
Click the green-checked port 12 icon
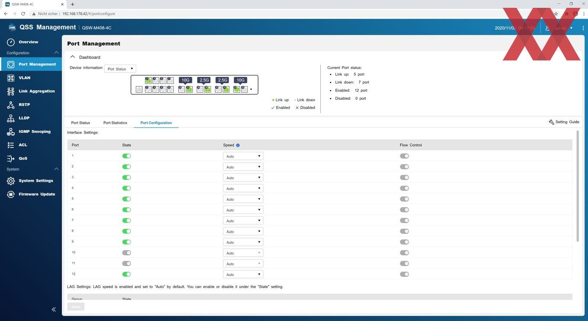click(x=237, y=89)
